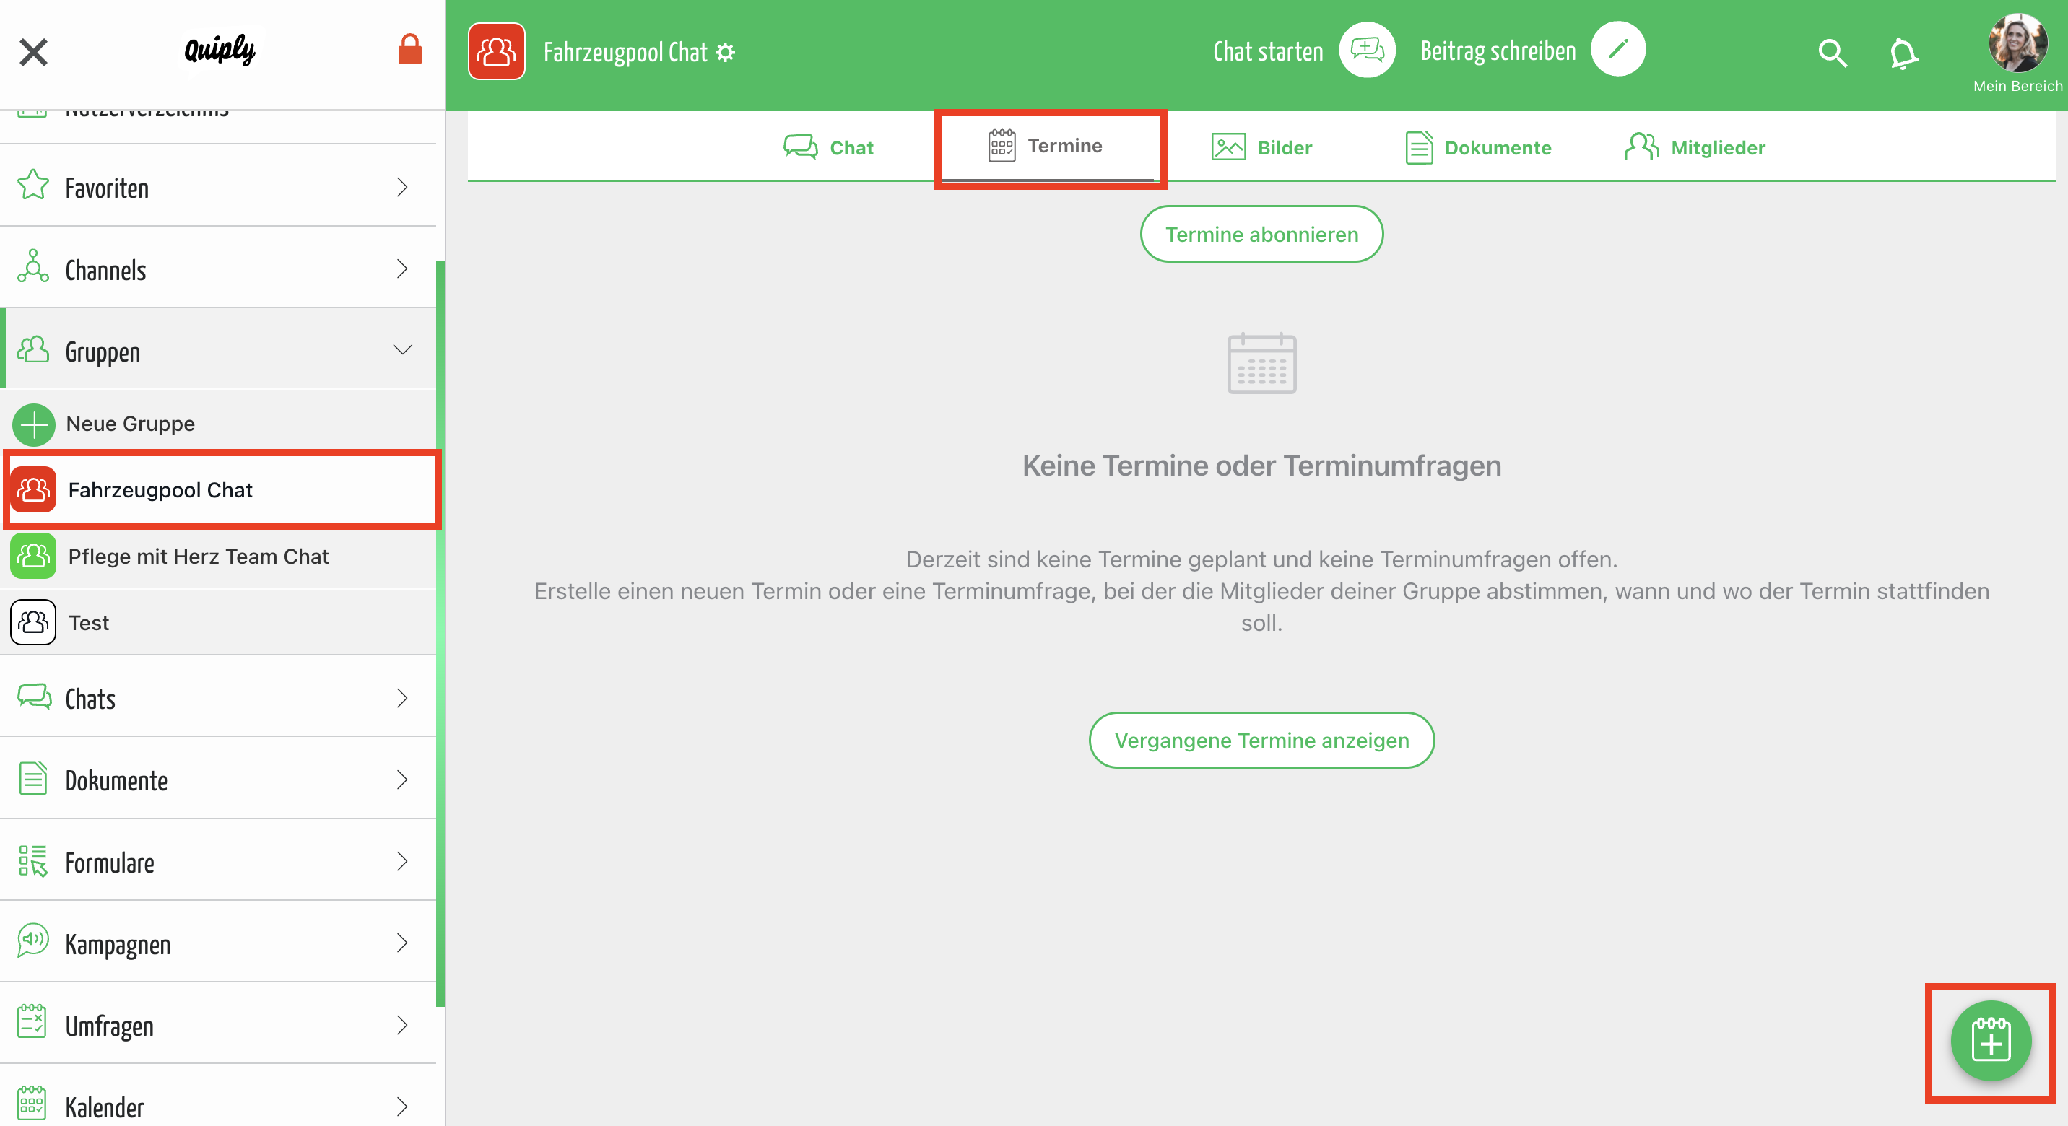Screen dimensions: 2068x1126
Task: Open notifications bell icon
Action: pyautogui.click(x=1903, y=53)
